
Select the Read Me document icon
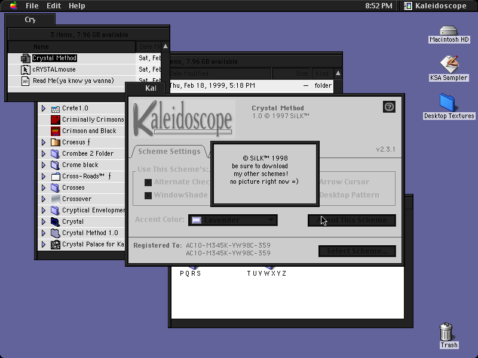click(x=25, y=81)
